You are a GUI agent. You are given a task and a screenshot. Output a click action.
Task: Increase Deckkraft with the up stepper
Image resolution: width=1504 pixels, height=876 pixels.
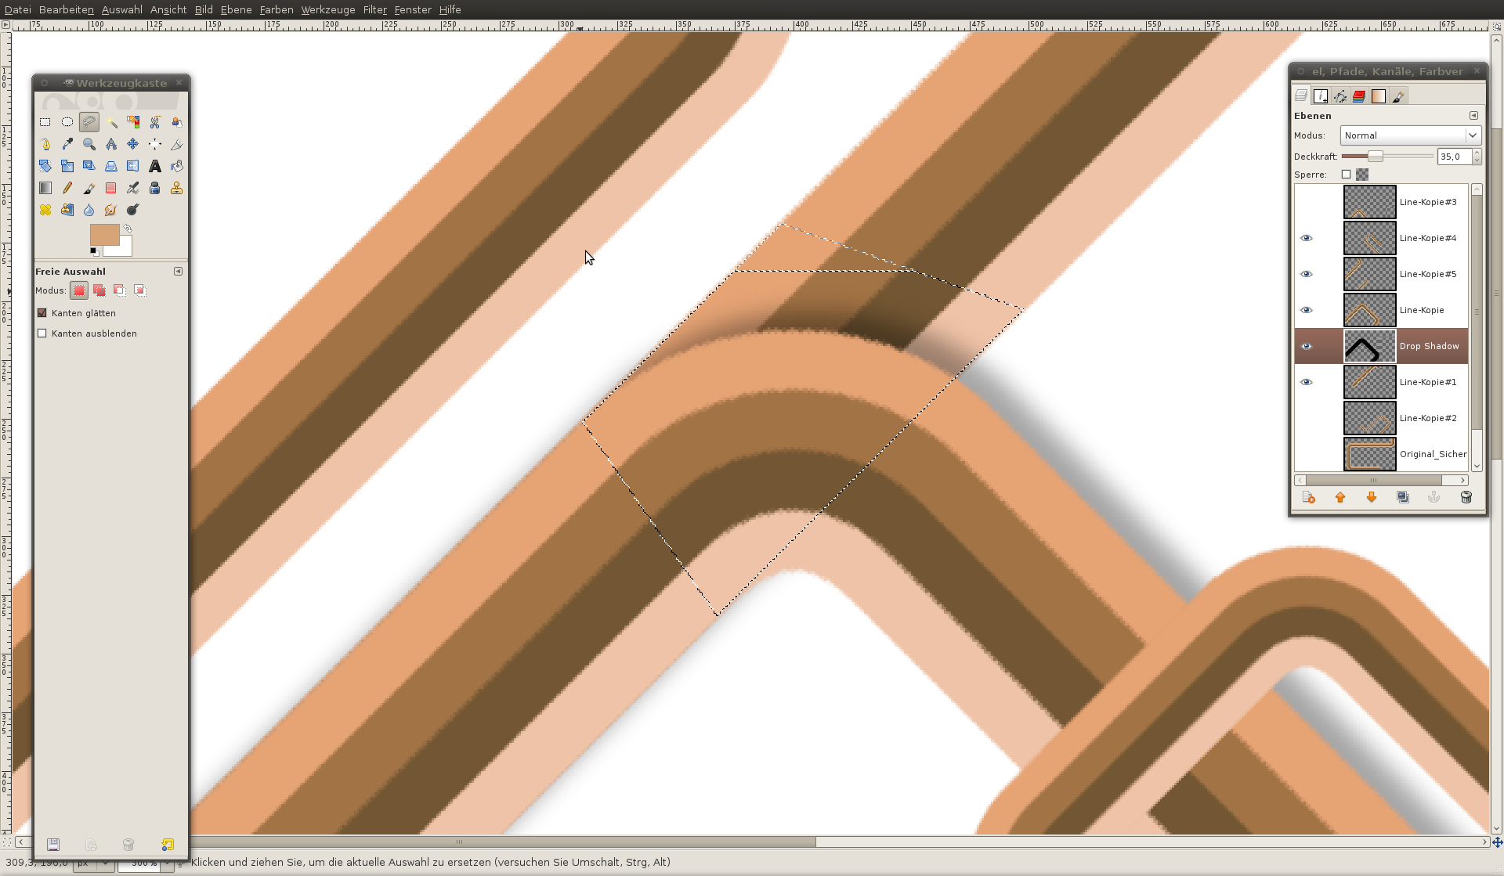click(1477, 153)
